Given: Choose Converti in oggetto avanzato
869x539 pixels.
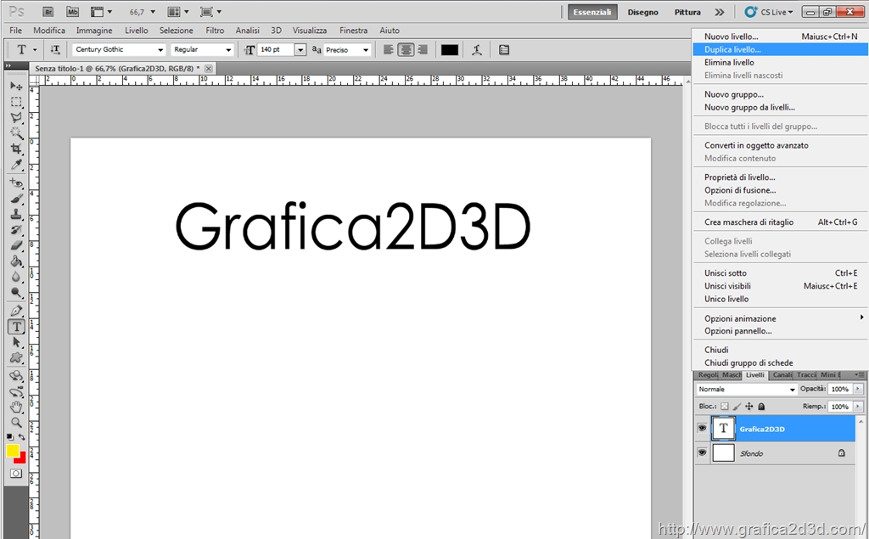Looking at the screenshot, I should pyautogui.click(x=780, y=145).
